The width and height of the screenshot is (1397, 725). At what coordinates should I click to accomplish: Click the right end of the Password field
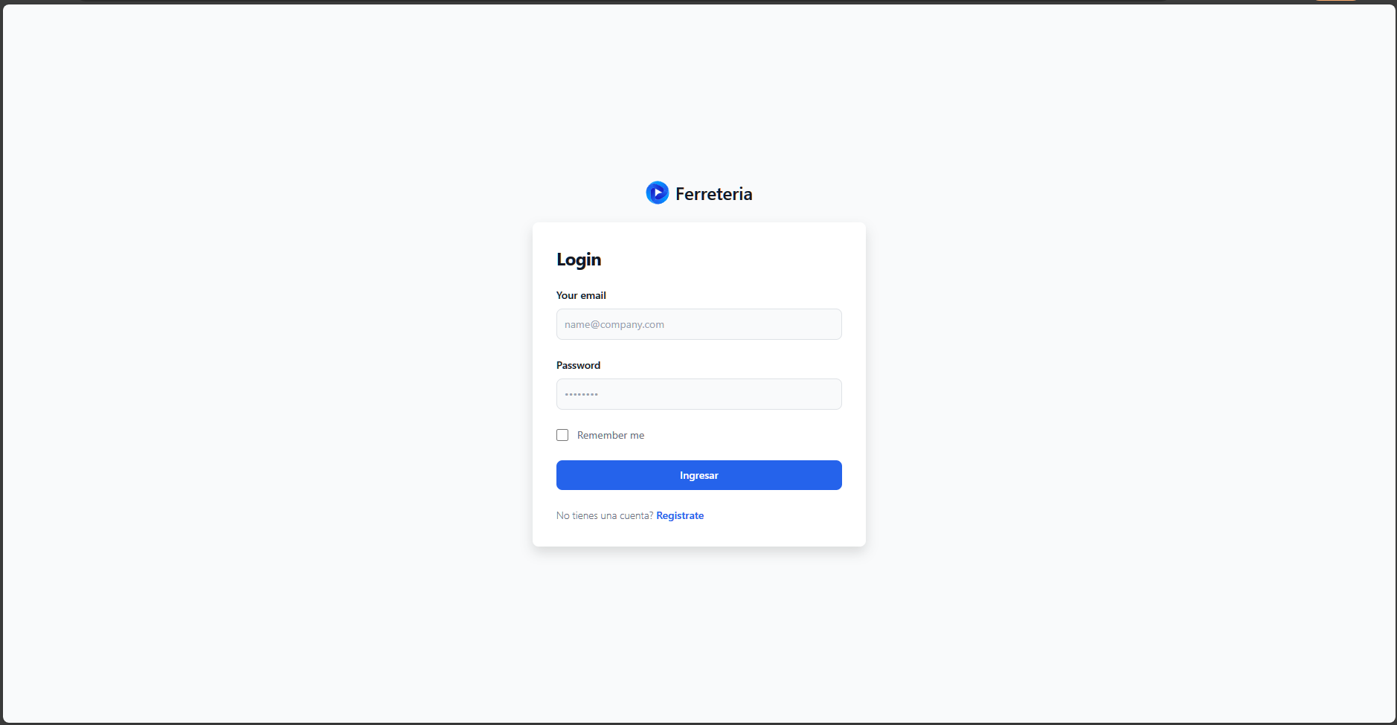827,394
